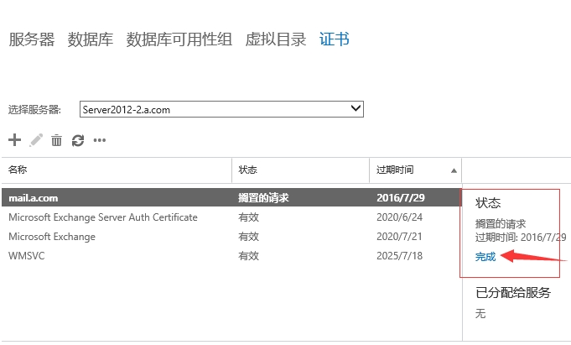Viewport: 571px width, 345px height.
Task: Open the 选择服务器 dropdown
Action: (x=221, y=109)
